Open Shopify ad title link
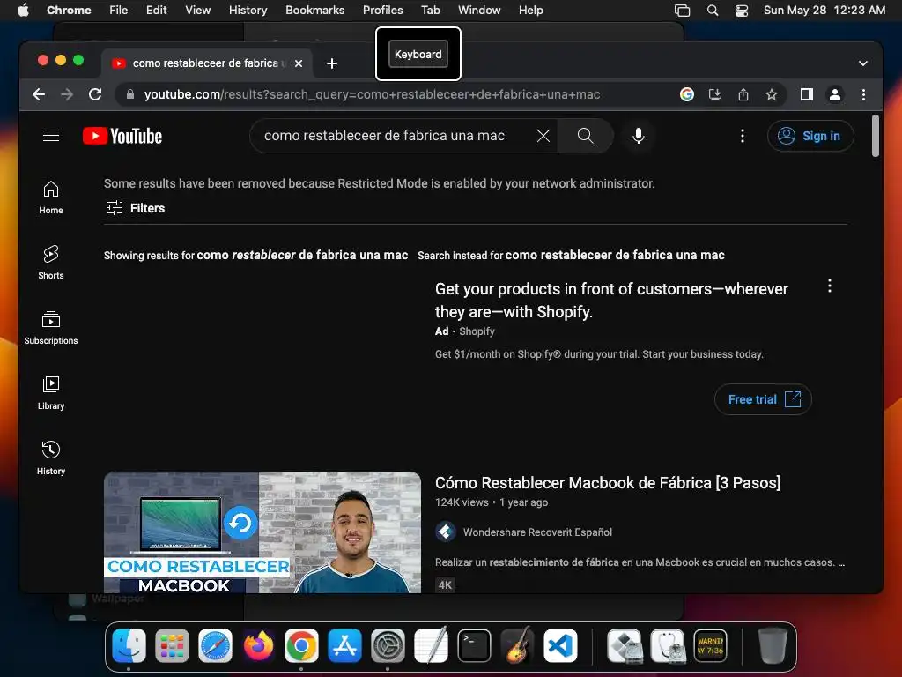Viewport: 902px width, 677px height. coord(611,300)
